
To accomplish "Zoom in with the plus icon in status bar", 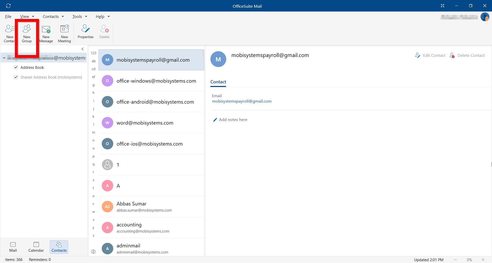I will click(483, 260).
